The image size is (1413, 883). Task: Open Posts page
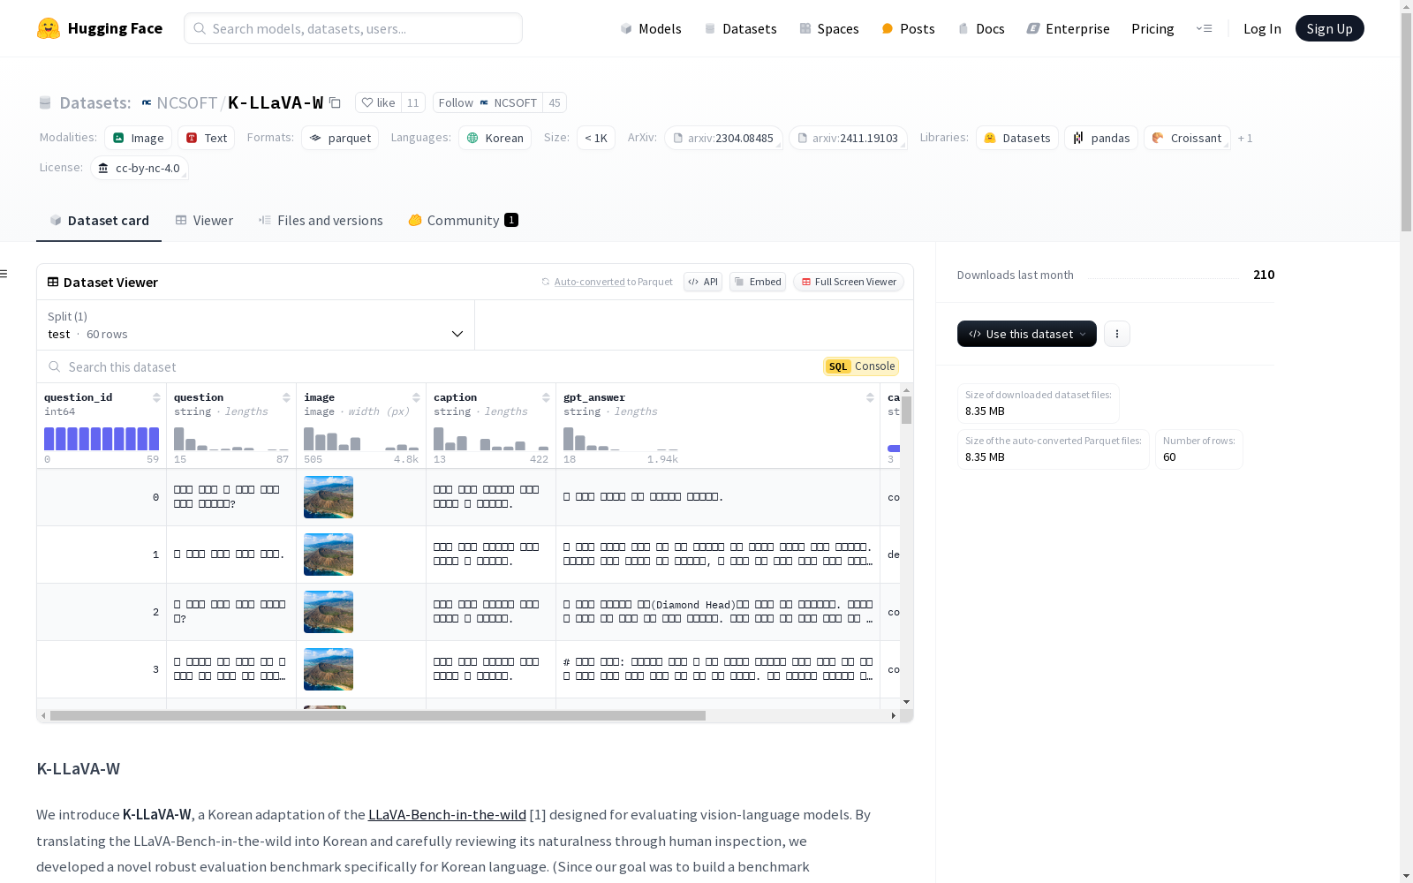[x=908, y=28]
